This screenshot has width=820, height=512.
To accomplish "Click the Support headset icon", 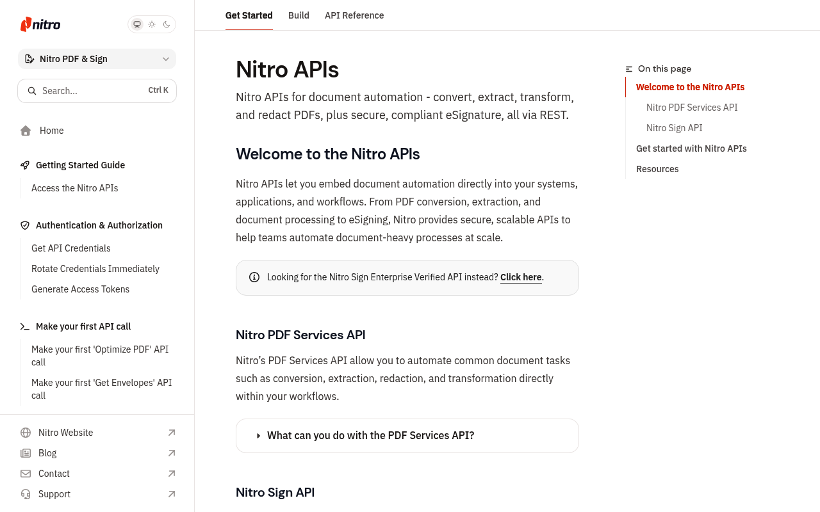I will click(x=26, y=494).
